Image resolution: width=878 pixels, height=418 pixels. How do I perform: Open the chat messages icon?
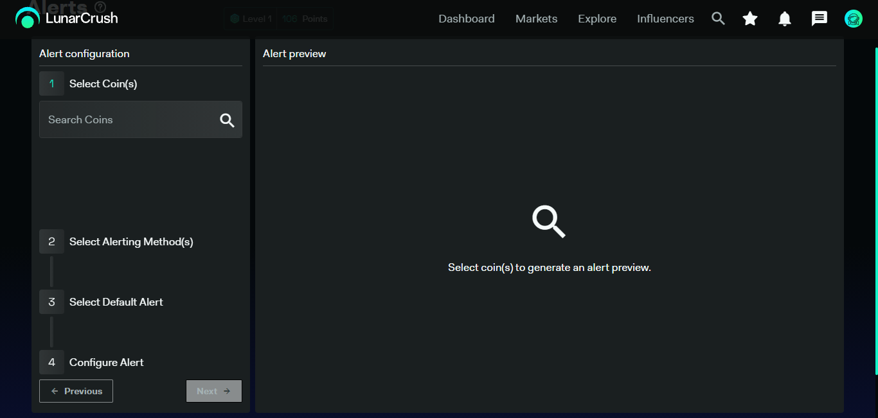coord(820,19)
